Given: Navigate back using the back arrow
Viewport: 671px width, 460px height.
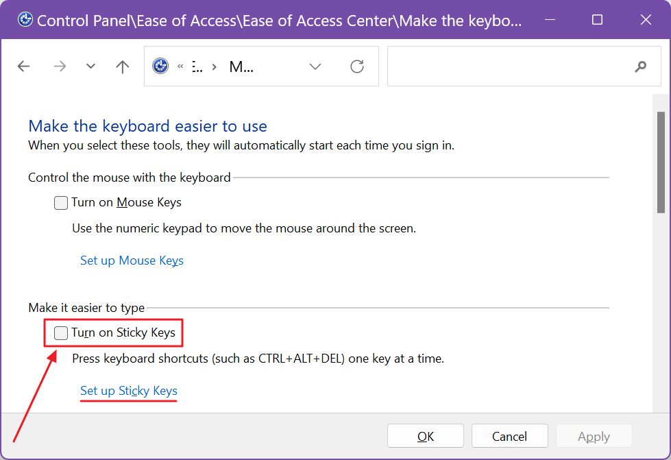Looking at the screenshot, I should pos(23,66).
